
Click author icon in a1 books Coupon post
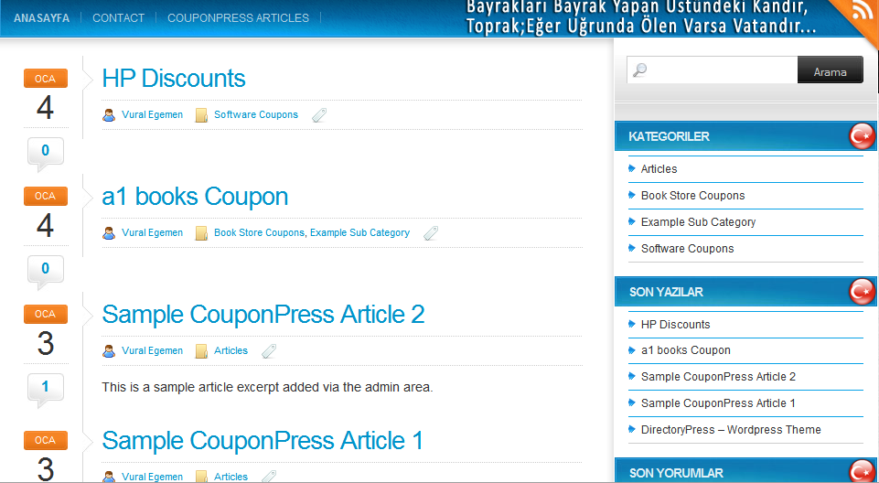(109, 233)
